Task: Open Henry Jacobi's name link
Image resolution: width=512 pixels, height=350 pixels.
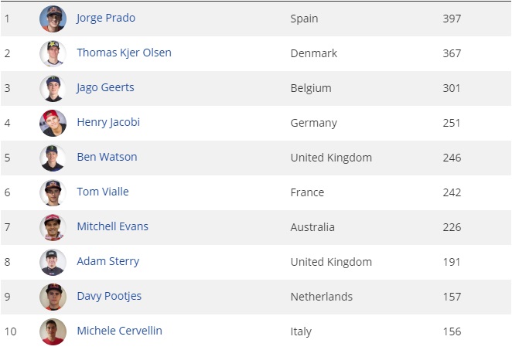Action: pos(108,122)
